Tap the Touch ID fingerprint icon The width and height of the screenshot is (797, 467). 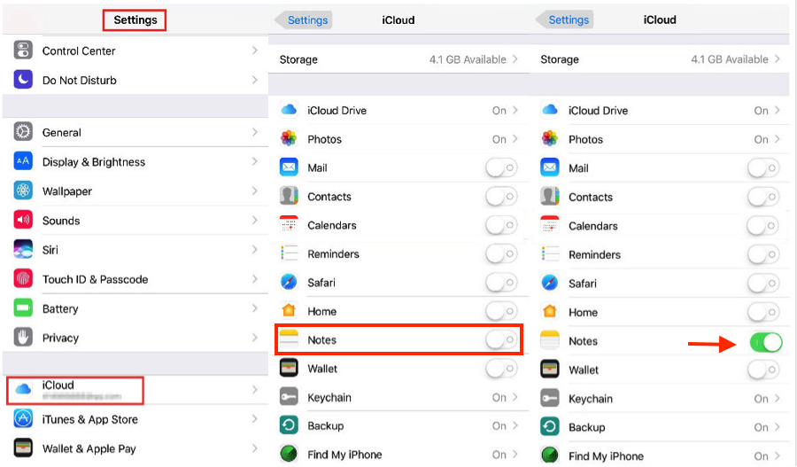(x=23, y=279)
